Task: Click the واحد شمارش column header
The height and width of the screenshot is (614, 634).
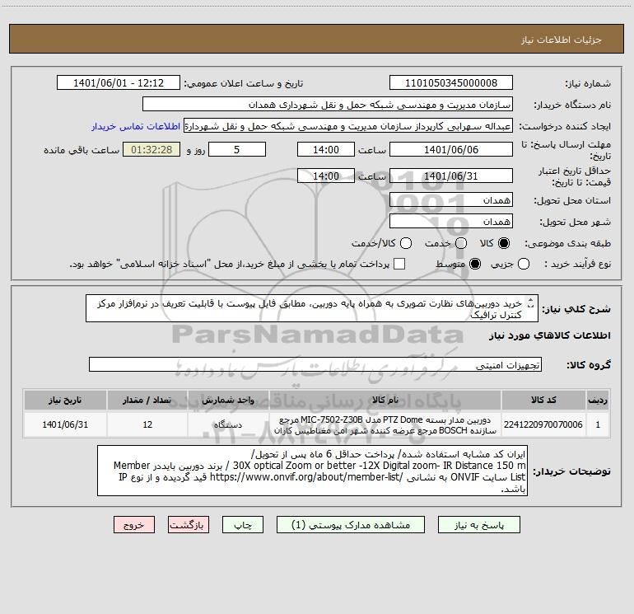Action: (228, 400)
